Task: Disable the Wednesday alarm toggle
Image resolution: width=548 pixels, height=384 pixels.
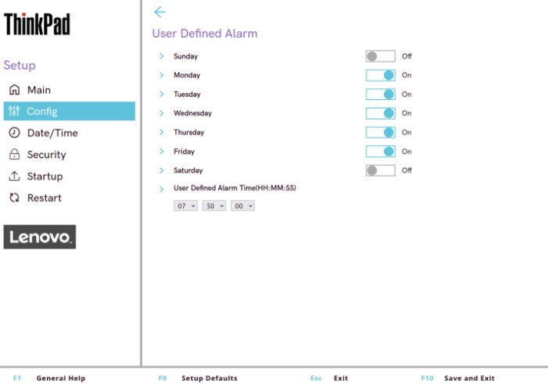Action: click(380, 113)
